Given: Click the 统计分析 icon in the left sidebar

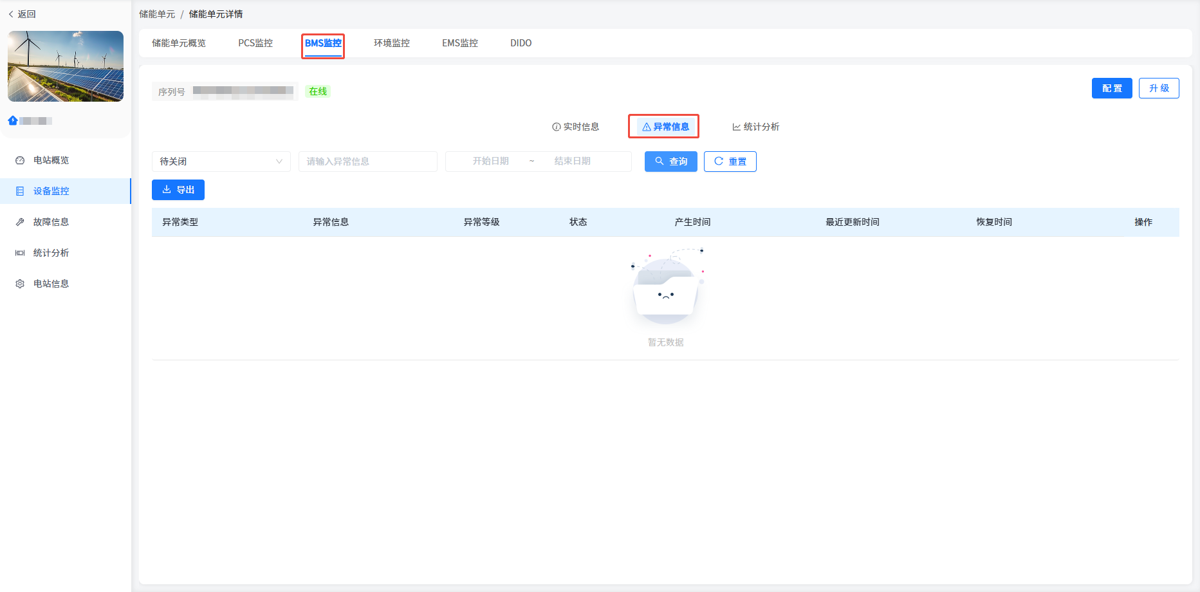Looking at the screenshot, I should pos(20,253).
